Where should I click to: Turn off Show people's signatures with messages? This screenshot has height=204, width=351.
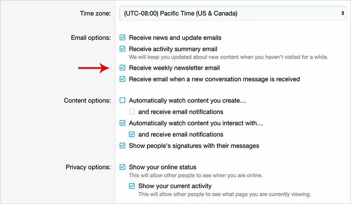tap(123, 146)
